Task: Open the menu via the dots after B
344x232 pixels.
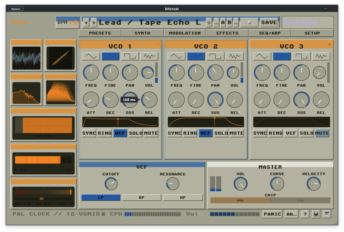Action: [236, 23]
